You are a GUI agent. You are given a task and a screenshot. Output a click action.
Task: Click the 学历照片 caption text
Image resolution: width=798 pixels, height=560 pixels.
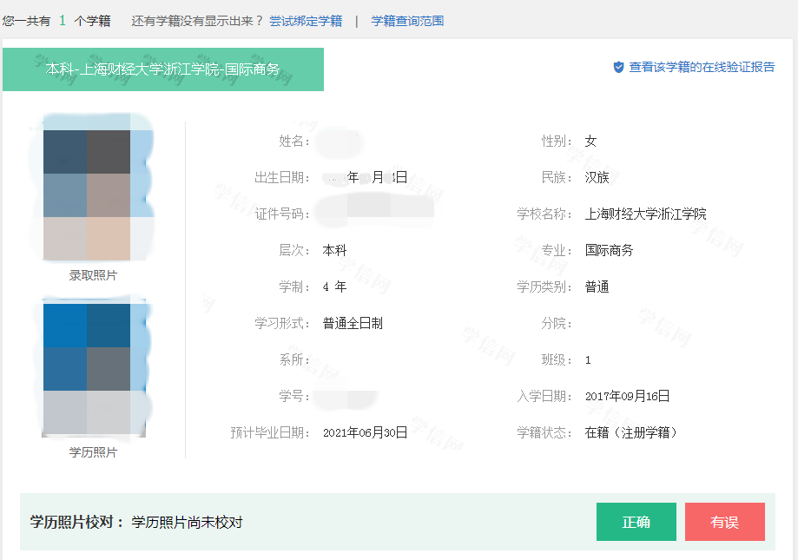[93, 452]
